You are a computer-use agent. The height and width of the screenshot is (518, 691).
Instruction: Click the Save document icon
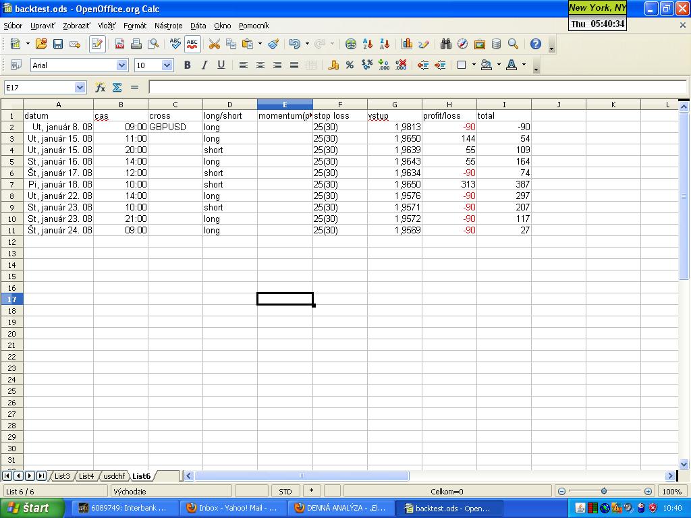[x=58, y=44]
